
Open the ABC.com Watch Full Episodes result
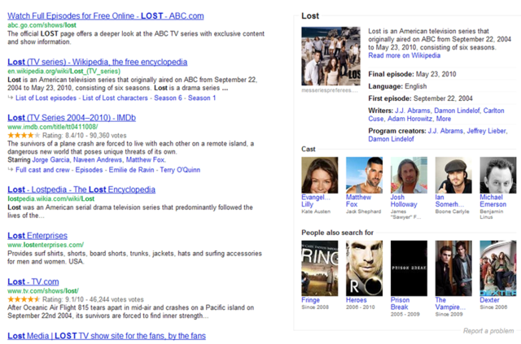click(x=106, y=16)
